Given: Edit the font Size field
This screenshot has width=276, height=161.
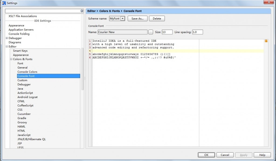Looking at the screenshot, I should point(167,32).
